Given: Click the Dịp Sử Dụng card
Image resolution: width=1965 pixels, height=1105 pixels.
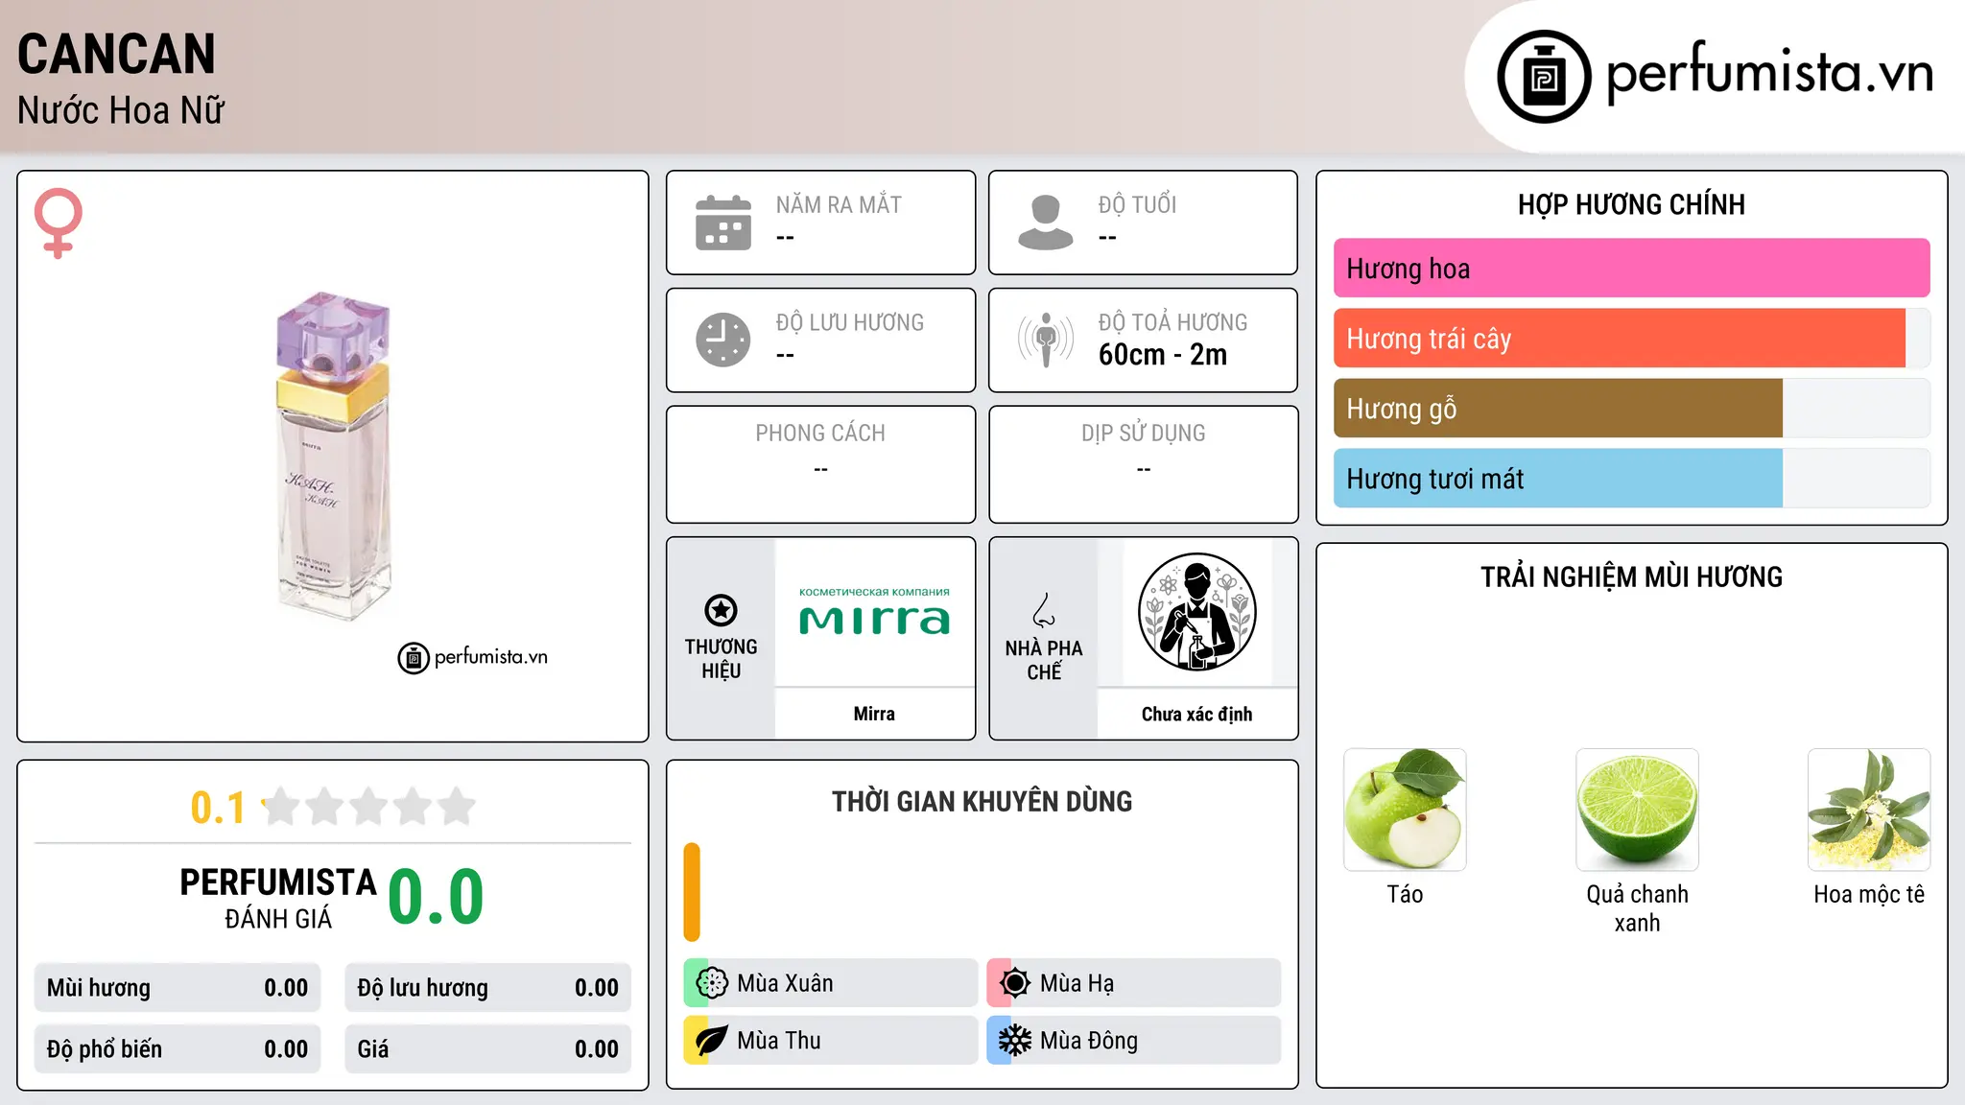Looking at the screenshot, I should (x=1143, y=464).
